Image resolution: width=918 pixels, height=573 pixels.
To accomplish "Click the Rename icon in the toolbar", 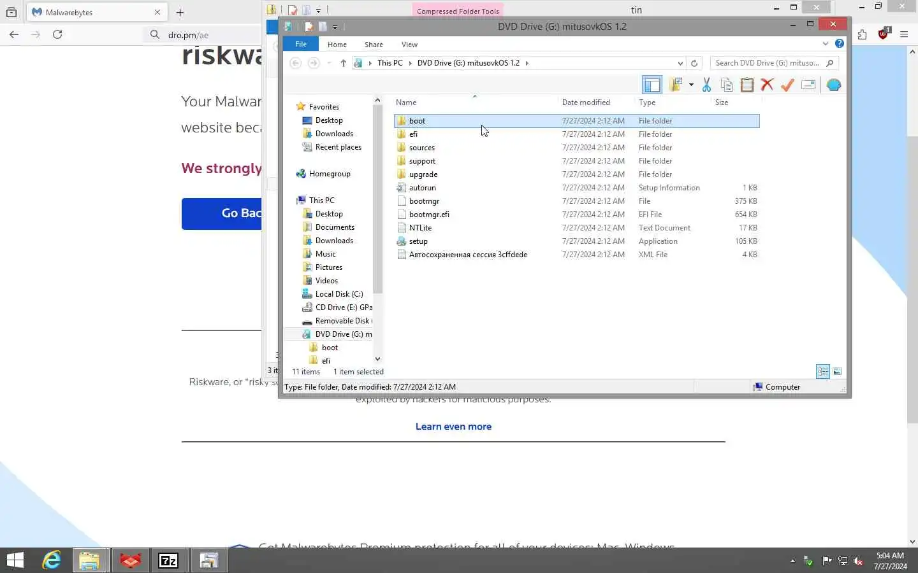I will [808, 85].
